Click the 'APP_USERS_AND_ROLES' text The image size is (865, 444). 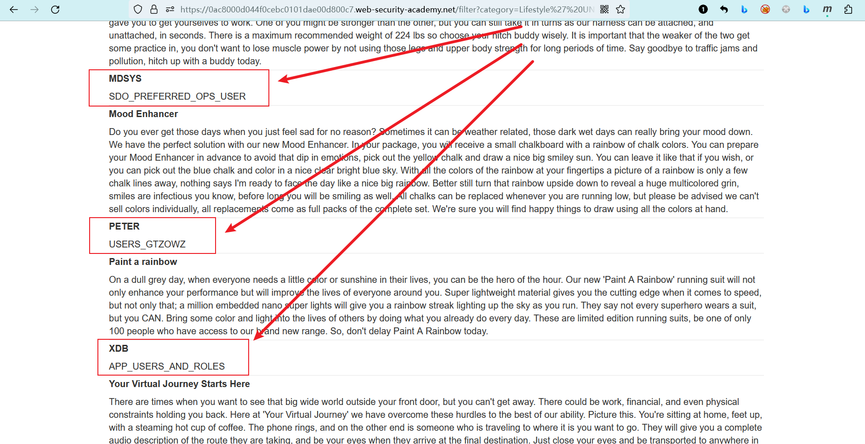167,366
